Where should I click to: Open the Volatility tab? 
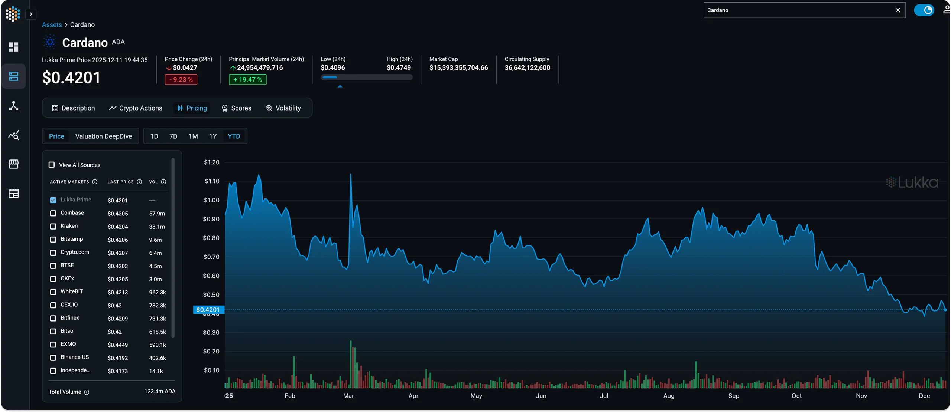(283, 108)
